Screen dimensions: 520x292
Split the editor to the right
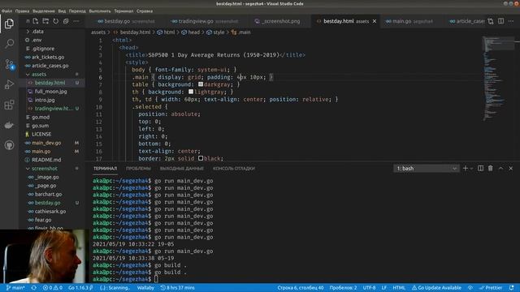500,21
